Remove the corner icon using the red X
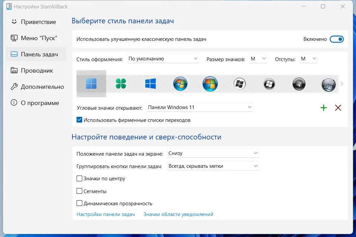 338,108
